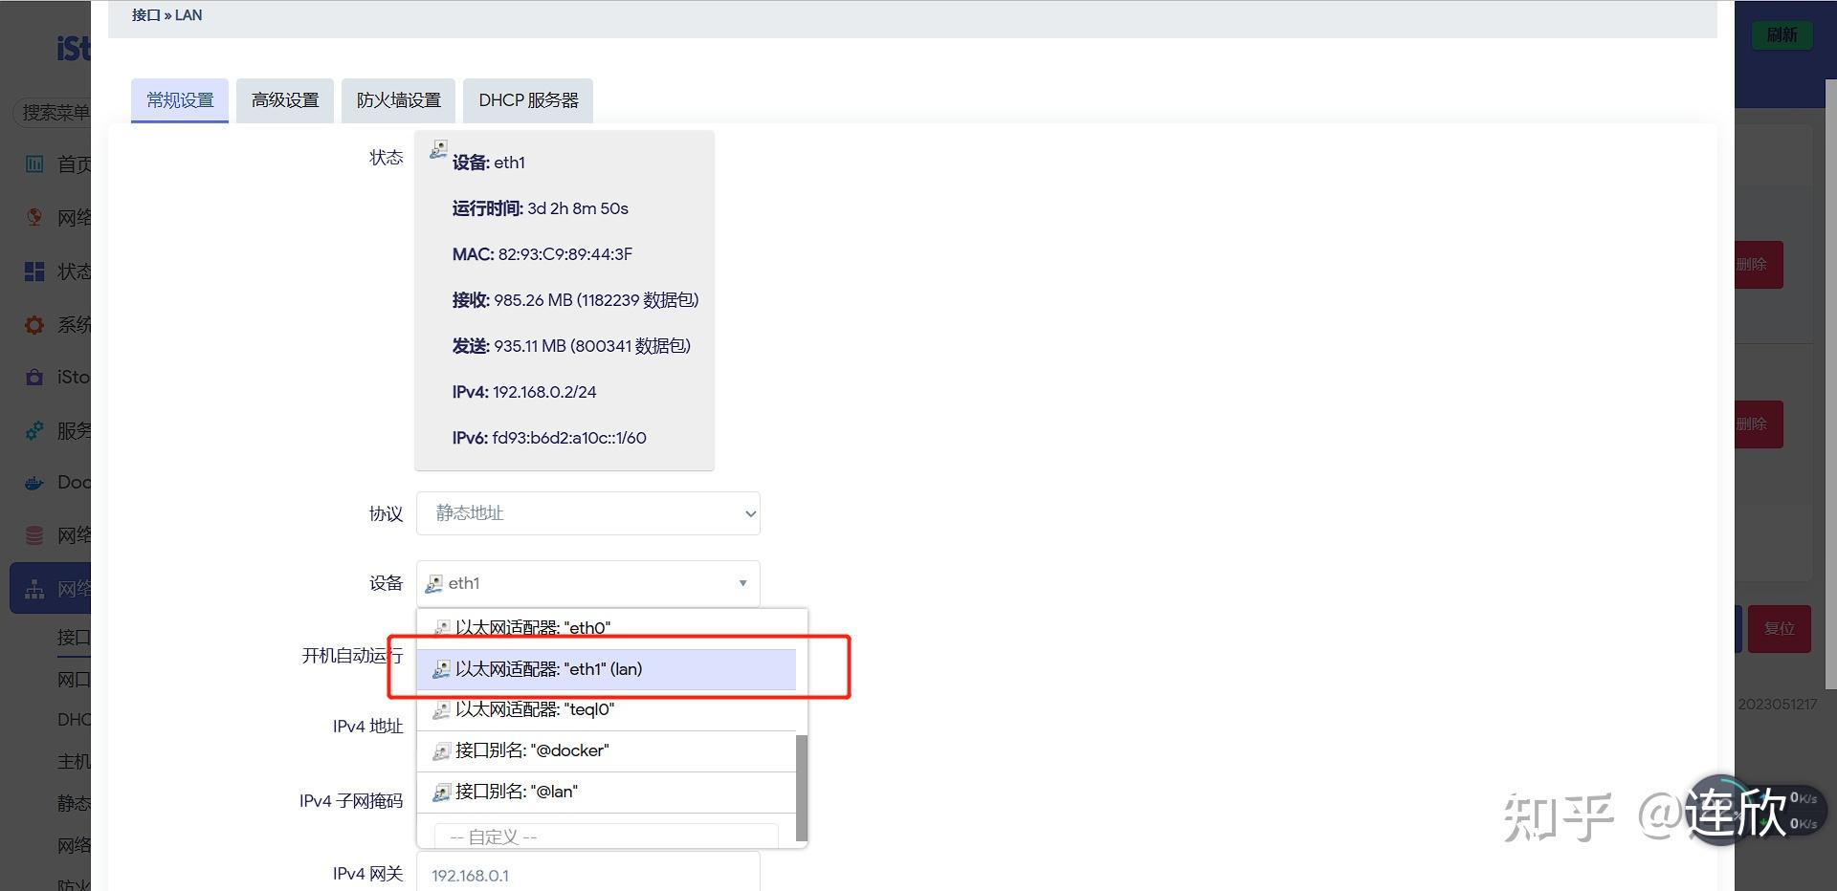The width and height of the screenshot is (1837, 891).
Task: Open the Docker whale icon
Action: tap(34, 483)
